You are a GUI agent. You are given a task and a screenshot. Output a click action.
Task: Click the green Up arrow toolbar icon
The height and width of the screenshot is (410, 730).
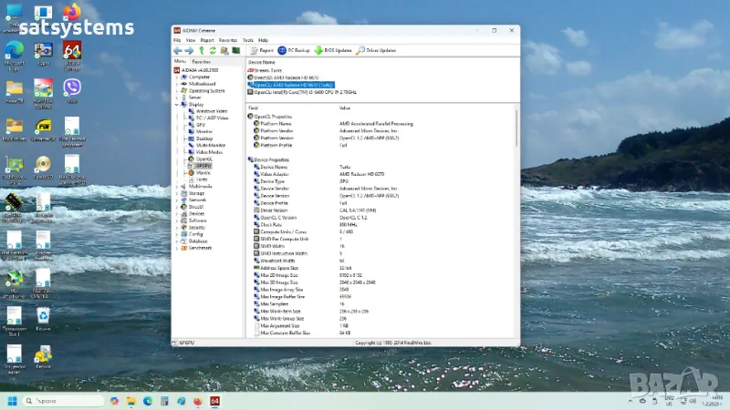201,50
